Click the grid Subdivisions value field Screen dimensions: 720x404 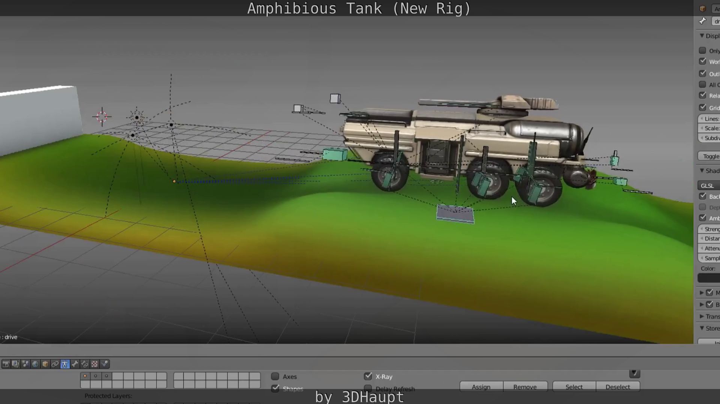click(x=709, y=138)
